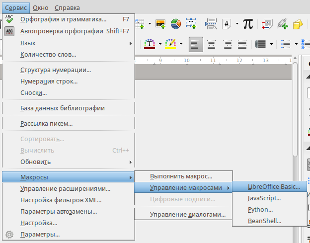Click the insert field icon
The image size is (310, 243).
click(x=227, y=24)
